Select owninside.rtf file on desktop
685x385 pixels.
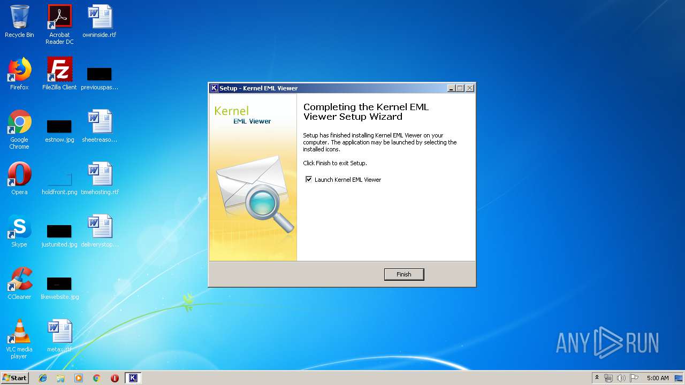pyautogui.click(x=100, y=21)
